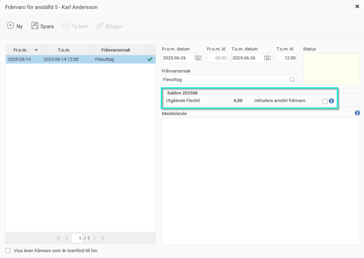364x258 pixels.
Task: Click the Ny (new) plus icon
Action: click(x=10, y=26)
